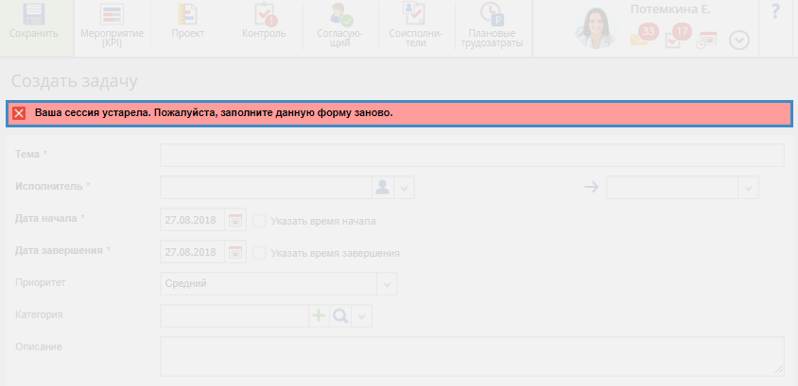Search categories with magnifier icon

tap(340, 316)
